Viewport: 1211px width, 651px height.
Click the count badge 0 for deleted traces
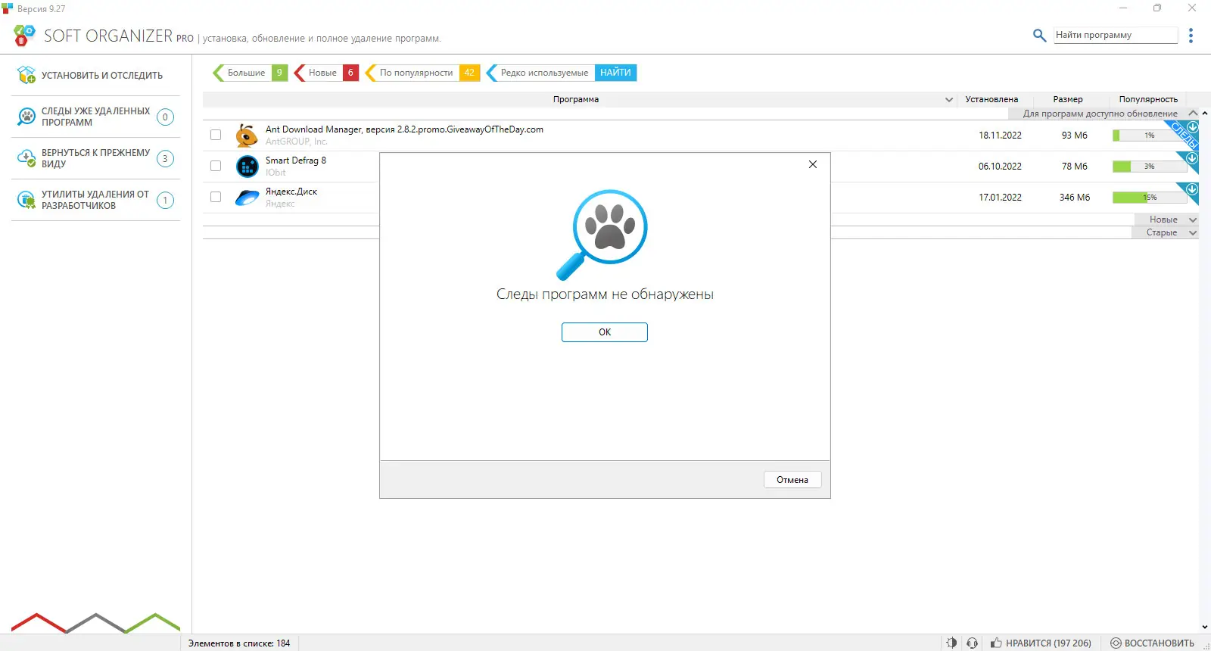(165, 117)
